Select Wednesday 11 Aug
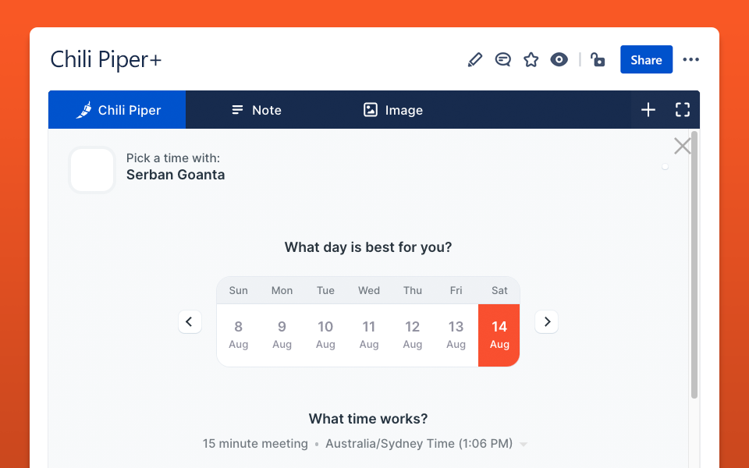Viewport: 749px width, 468px height. click(369, 335)
